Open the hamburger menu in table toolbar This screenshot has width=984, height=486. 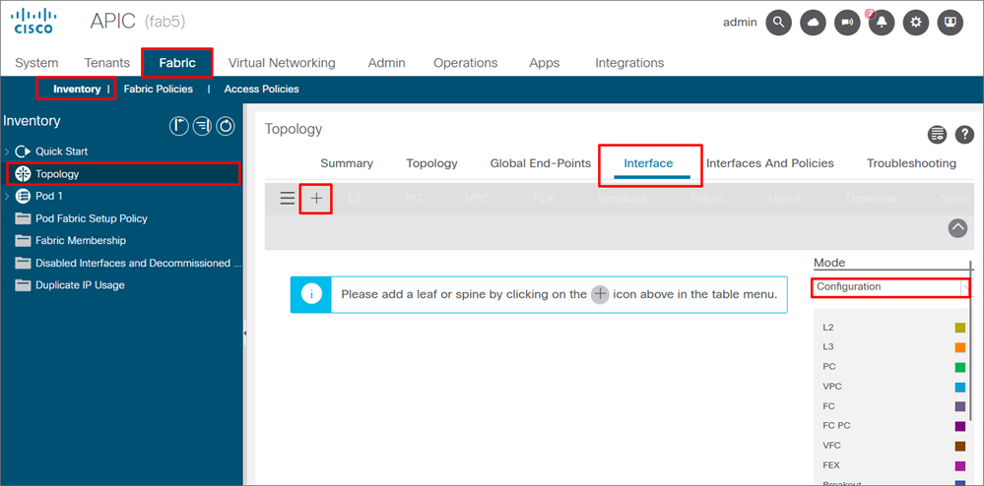(x=288, y=198)
